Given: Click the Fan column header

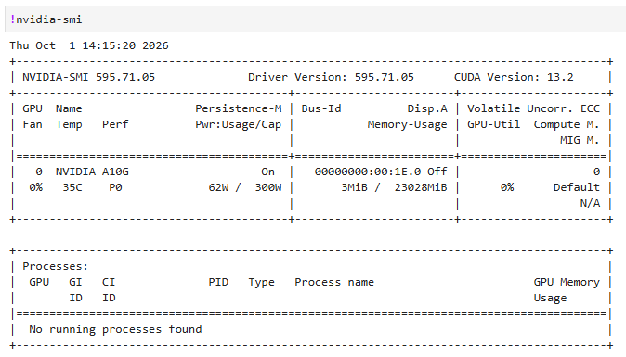Looking at the screenshot, I should pyautogui.click(x=33, y=124).
